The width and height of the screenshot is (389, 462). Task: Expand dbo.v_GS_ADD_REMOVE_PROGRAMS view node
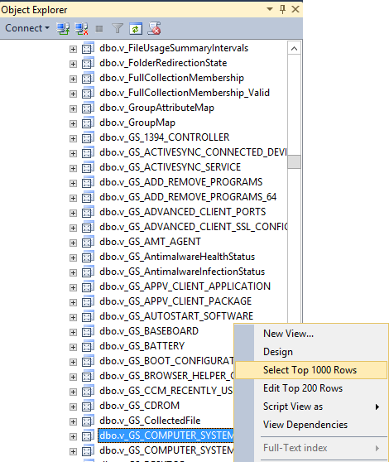73,183
